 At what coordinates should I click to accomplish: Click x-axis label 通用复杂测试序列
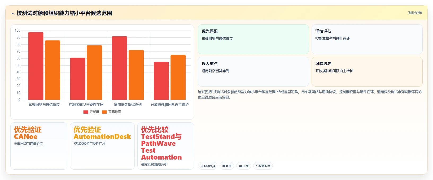(x=128, y=105)
